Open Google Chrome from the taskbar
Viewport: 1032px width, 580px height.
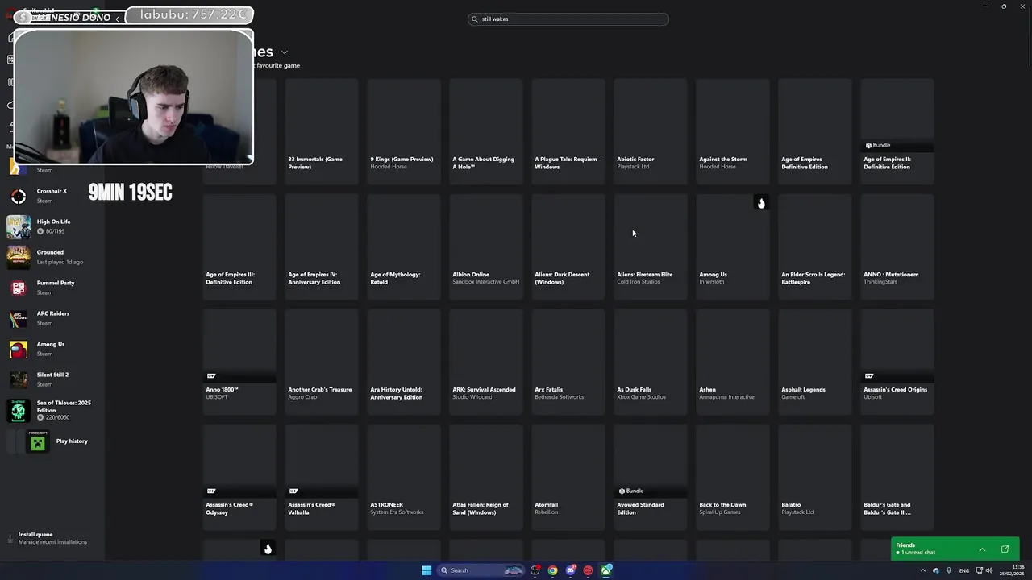point(552,570)
